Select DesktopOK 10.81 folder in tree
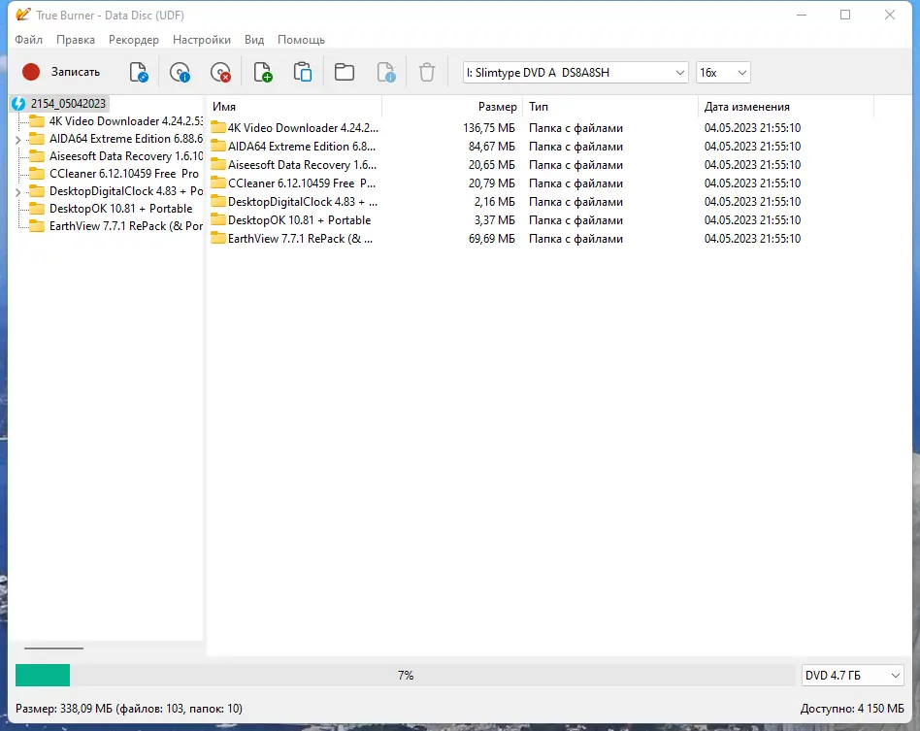Screen dimensions: 920x731 (x=121, y=209)
